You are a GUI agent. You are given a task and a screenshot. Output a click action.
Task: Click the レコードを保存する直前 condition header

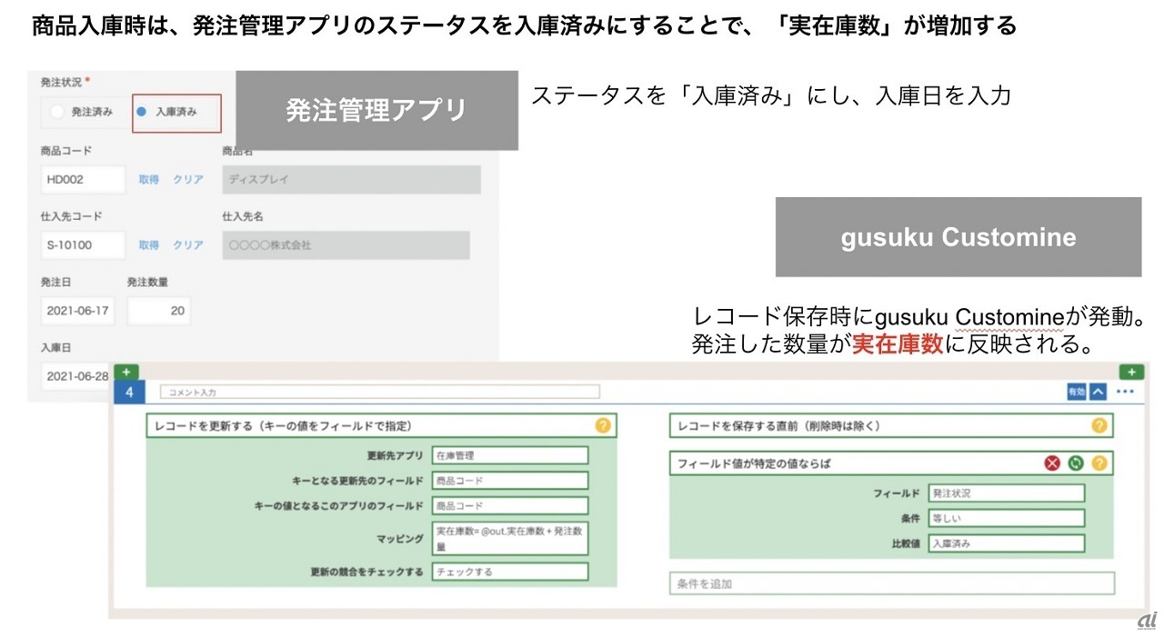pos(891,425)
